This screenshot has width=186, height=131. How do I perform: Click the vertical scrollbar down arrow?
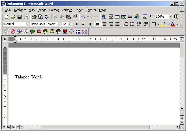[182, 109]
